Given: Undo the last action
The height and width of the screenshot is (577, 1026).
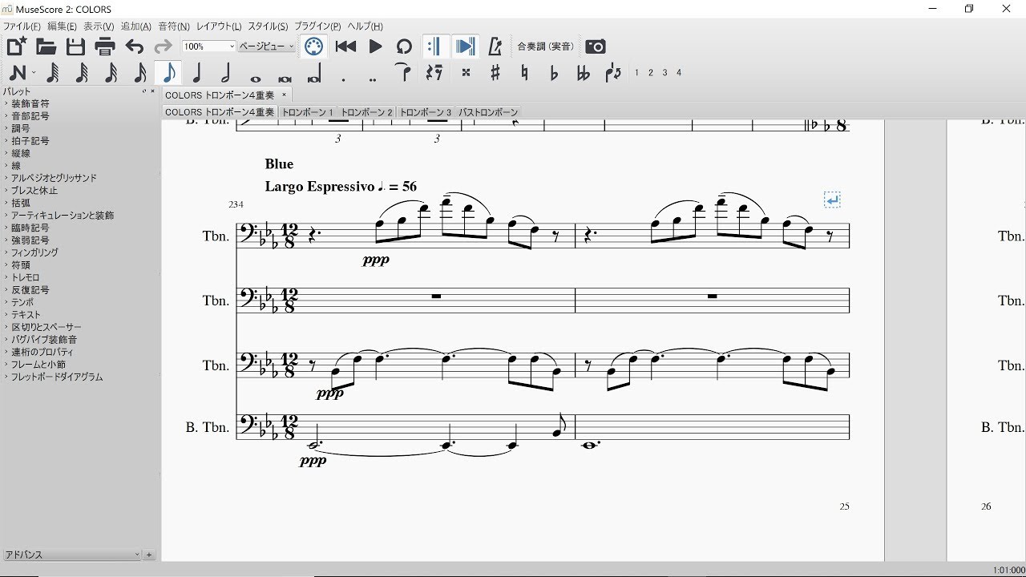Looking at the screenshot, I should pos(135,46).
